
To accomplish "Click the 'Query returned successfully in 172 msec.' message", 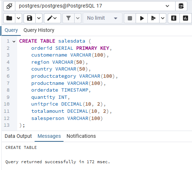I will pos(57,162).
